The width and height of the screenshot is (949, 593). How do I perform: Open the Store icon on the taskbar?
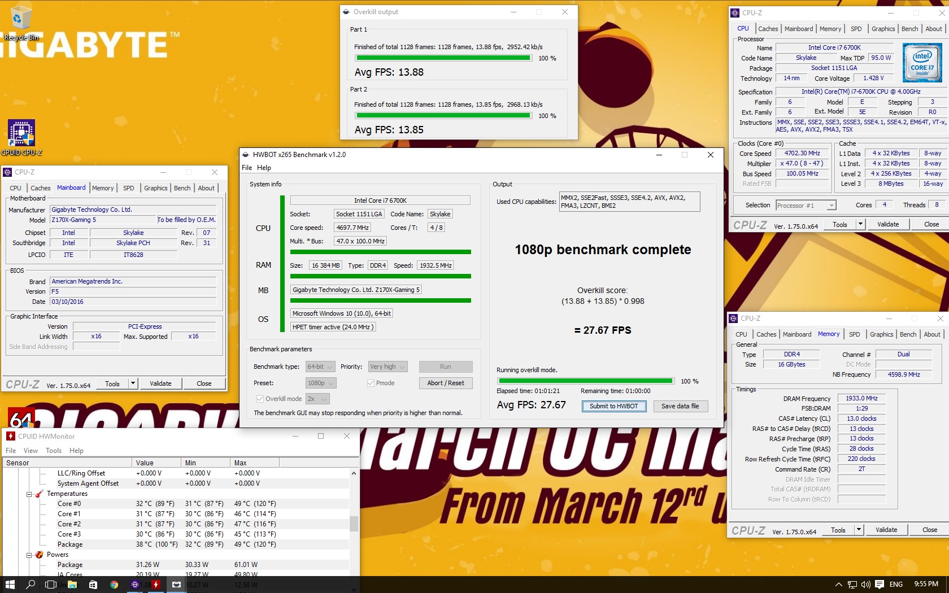click(x=93, y=585)
